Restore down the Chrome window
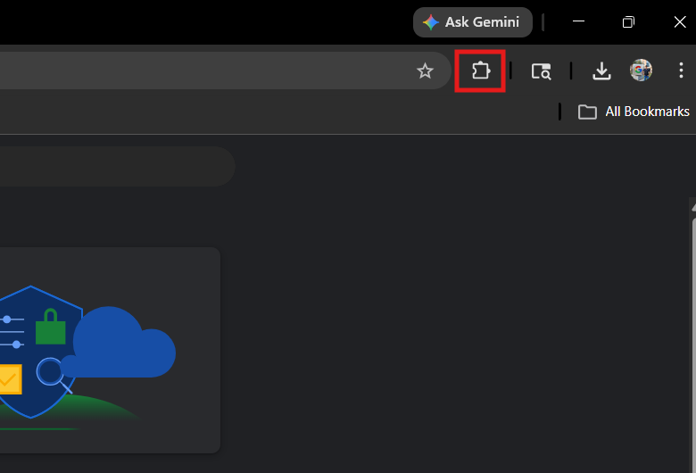 [x=628, y=21]
